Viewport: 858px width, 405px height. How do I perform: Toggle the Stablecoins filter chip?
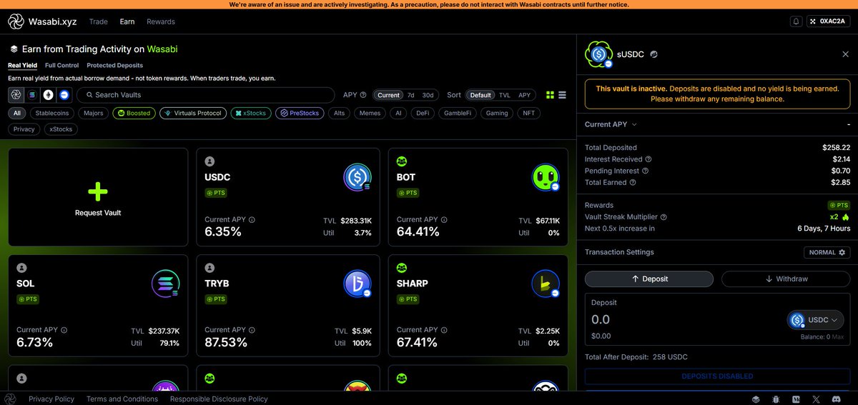53,113
